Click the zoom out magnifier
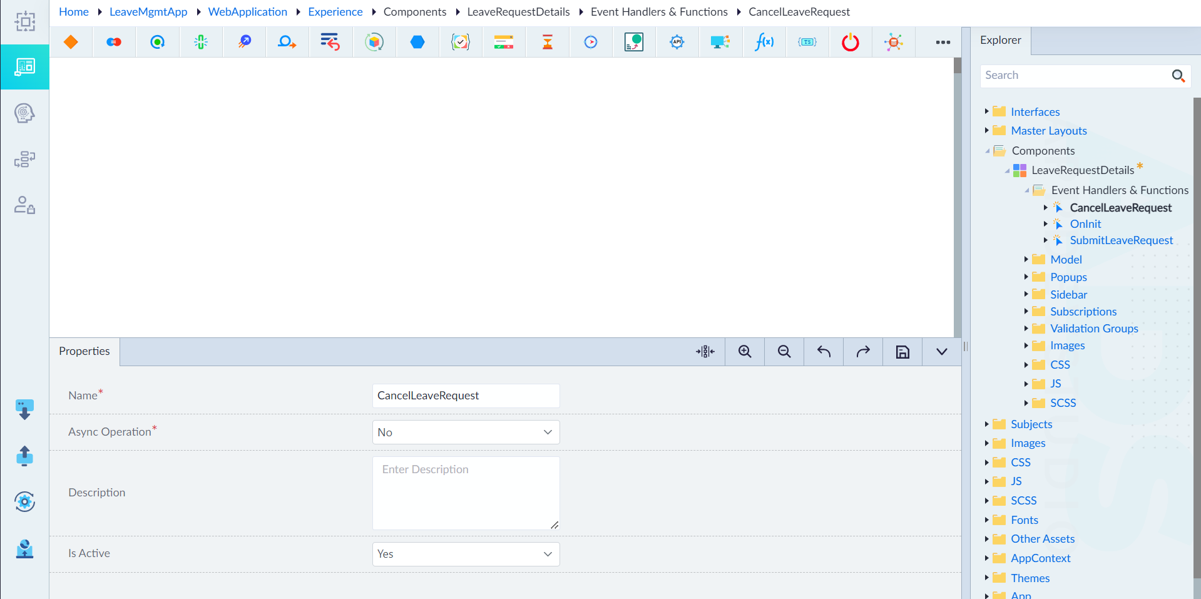Viewport: 1201px width, 599px height. (784, 352)
